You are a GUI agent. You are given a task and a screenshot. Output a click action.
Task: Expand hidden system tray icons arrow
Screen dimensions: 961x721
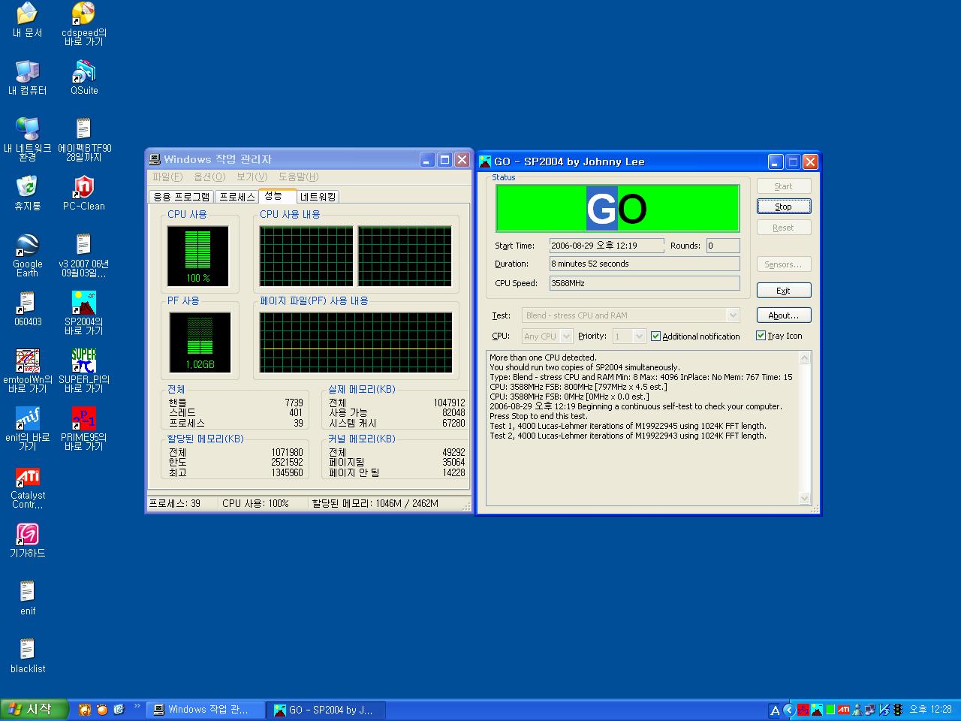(788, 710)
